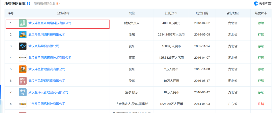Screen dimensions: 274x113
Task: Click the 2234.1553万人民币 capital cell
Action: point(171,34)
